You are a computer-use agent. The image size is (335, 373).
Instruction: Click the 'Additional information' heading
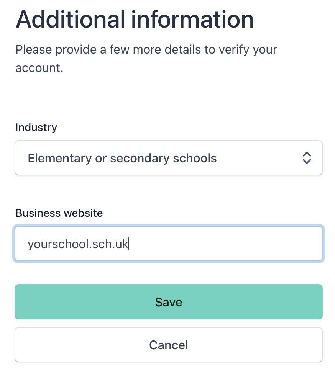pyautogui.click(x=135, y=20)
